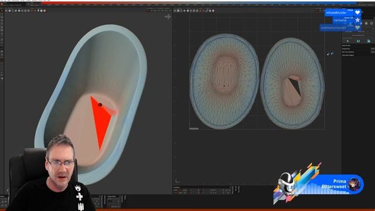Select the right UV island with the black hole

(292, 83)
